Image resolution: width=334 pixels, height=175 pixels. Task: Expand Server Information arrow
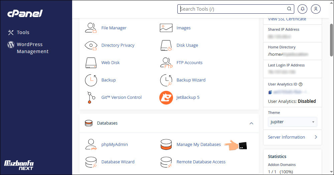(316, 137)
